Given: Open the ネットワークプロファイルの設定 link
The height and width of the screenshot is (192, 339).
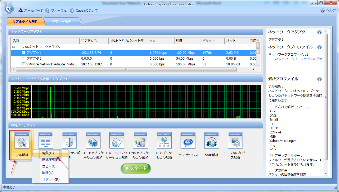Looking at the screenshot, I should (x=299, y=59).
